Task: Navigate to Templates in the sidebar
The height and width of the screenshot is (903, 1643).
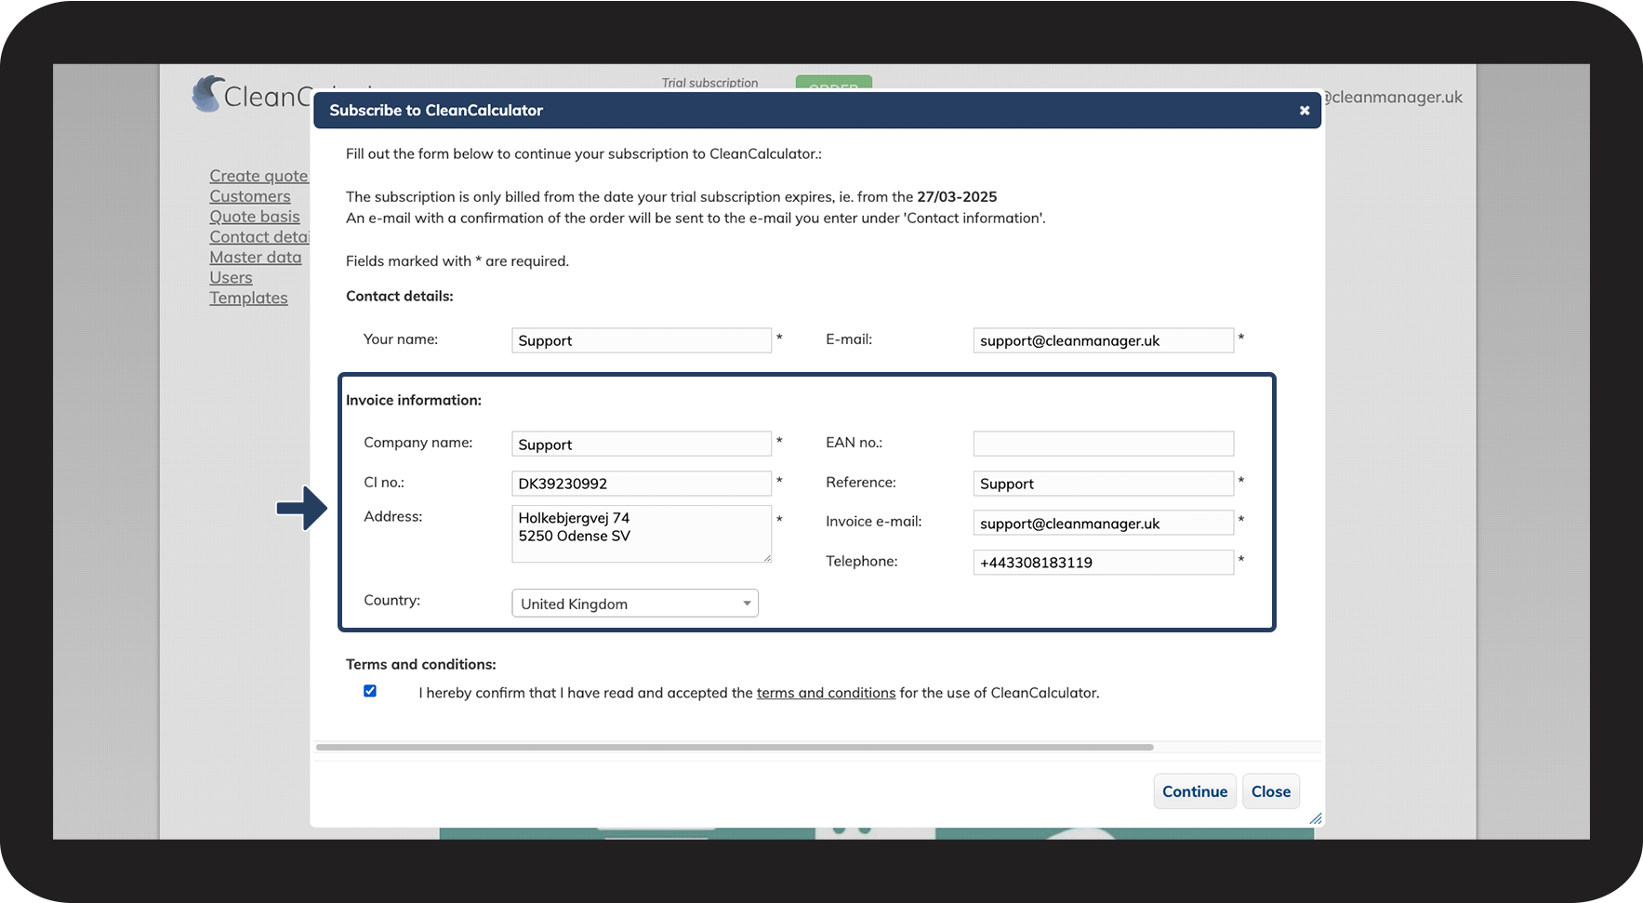Action: coord(248,299)
